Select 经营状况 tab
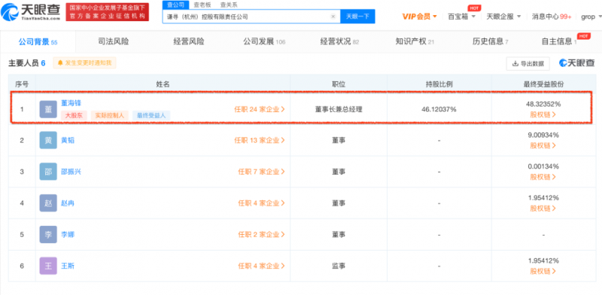Viewport: 602px width, 295px height. [339, 42]
